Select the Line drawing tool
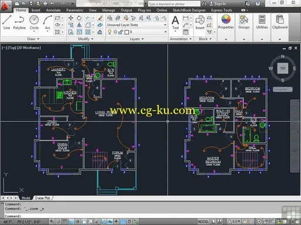301x225 pixels. 6,22
